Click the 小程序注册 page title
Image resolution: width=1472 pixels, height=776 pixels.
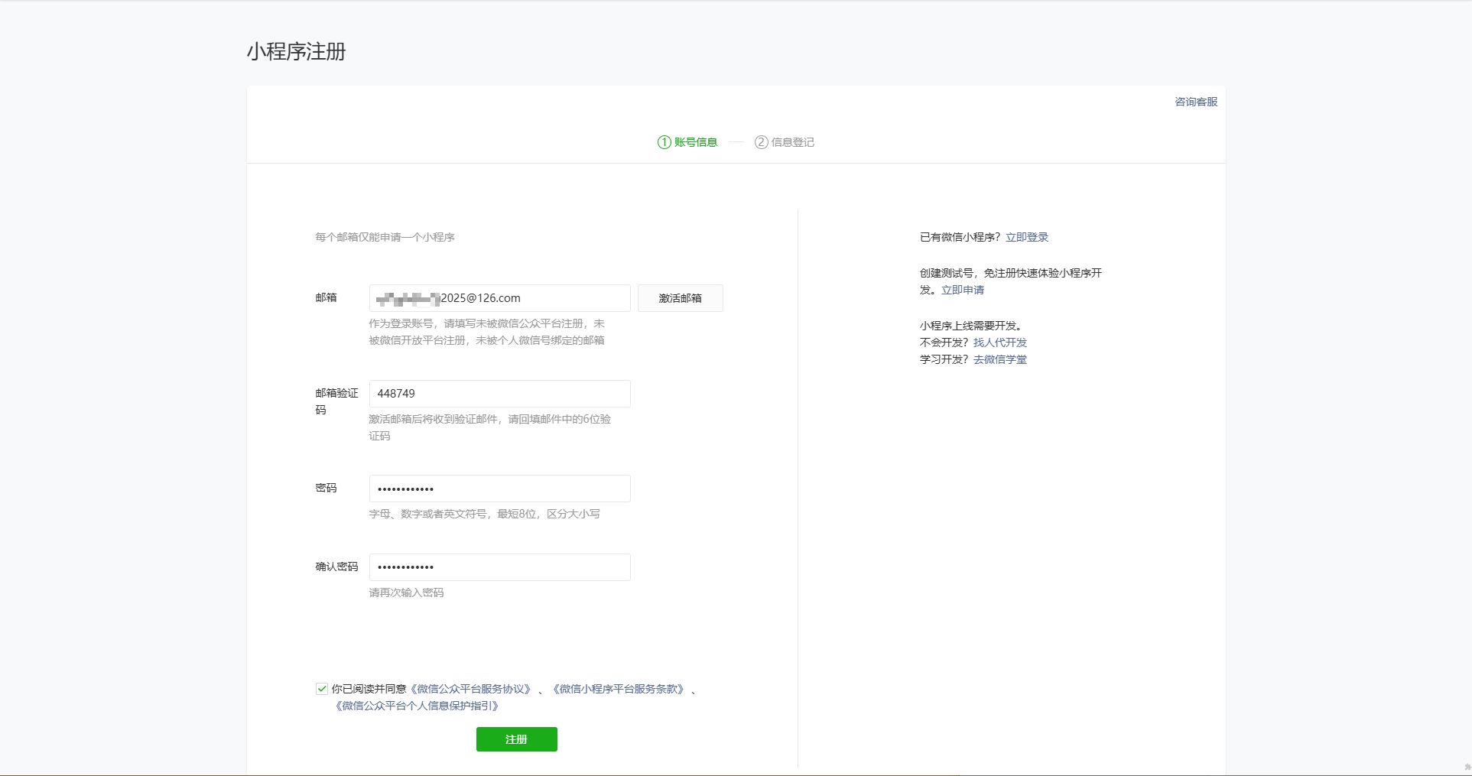(297, 51)
